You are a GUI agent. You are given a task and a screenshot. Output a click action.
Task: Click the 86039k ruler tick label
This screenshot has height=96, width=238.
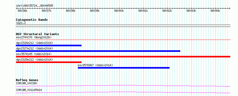click(95, 11)
